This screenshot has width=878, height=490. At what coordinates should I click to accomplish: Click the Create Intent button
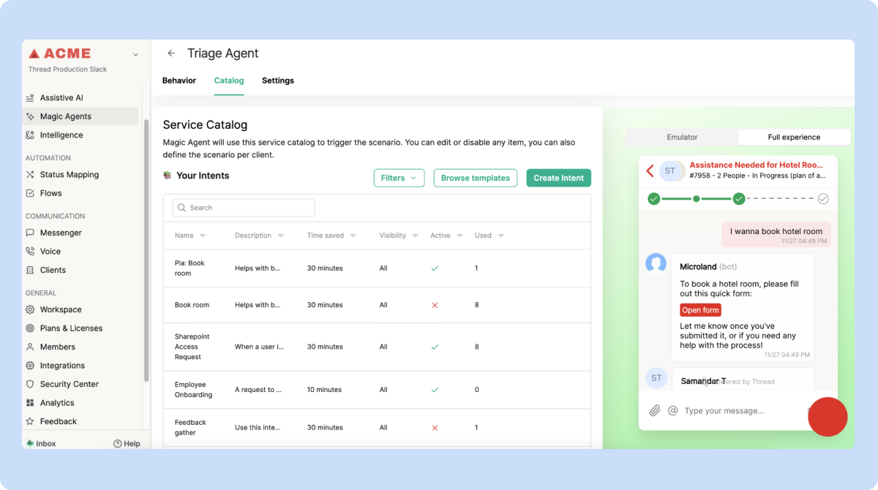(558, 178)
